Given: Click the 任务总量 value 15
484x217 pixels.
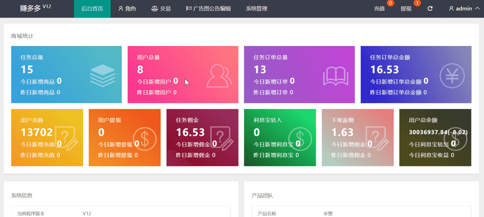Looking at the screenshot, I should (x=27, y=70).
